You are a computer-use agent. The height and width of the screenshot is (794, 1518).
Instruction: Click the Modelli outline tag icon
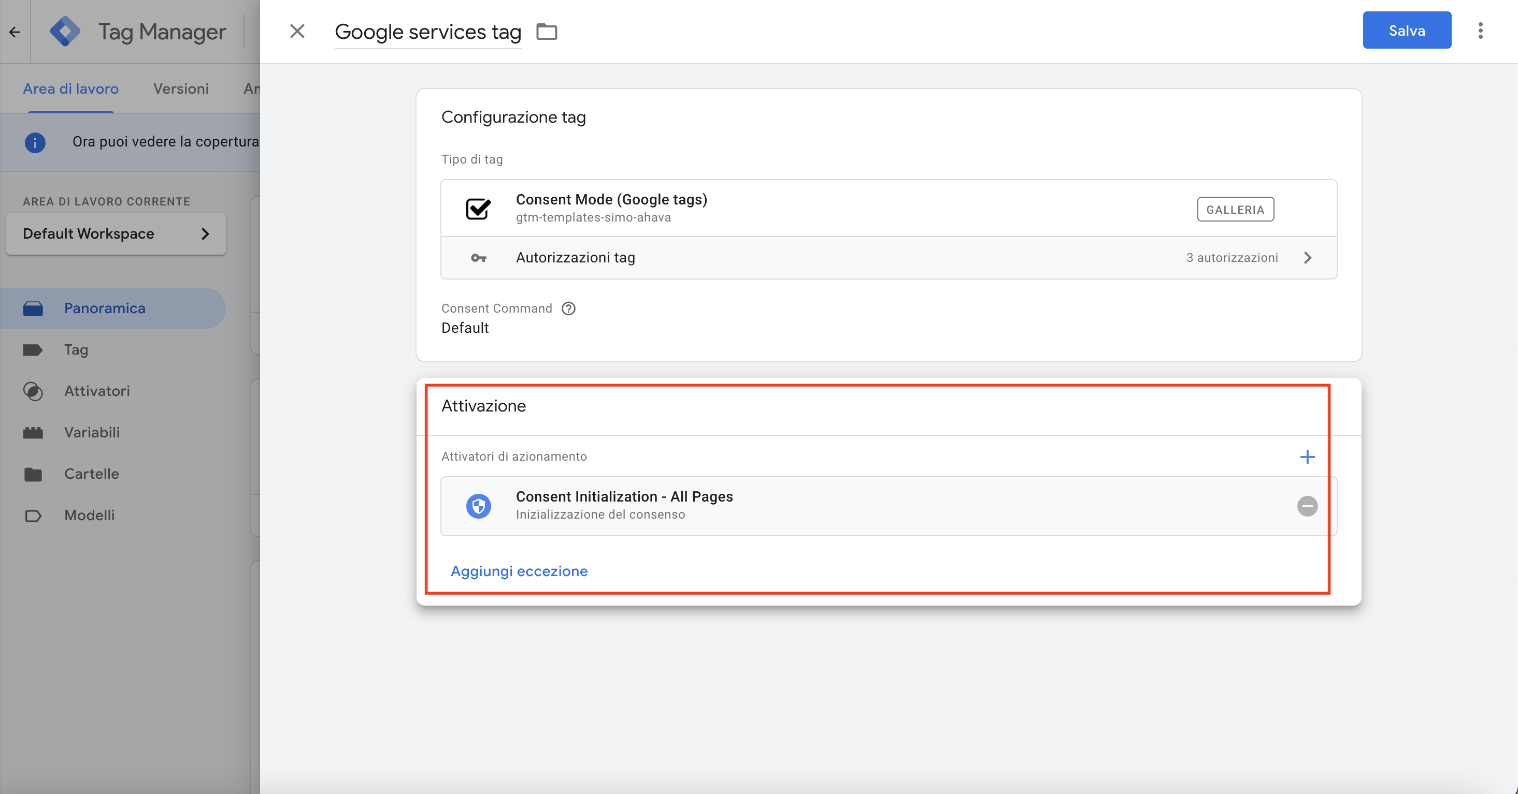pos(33,516)
